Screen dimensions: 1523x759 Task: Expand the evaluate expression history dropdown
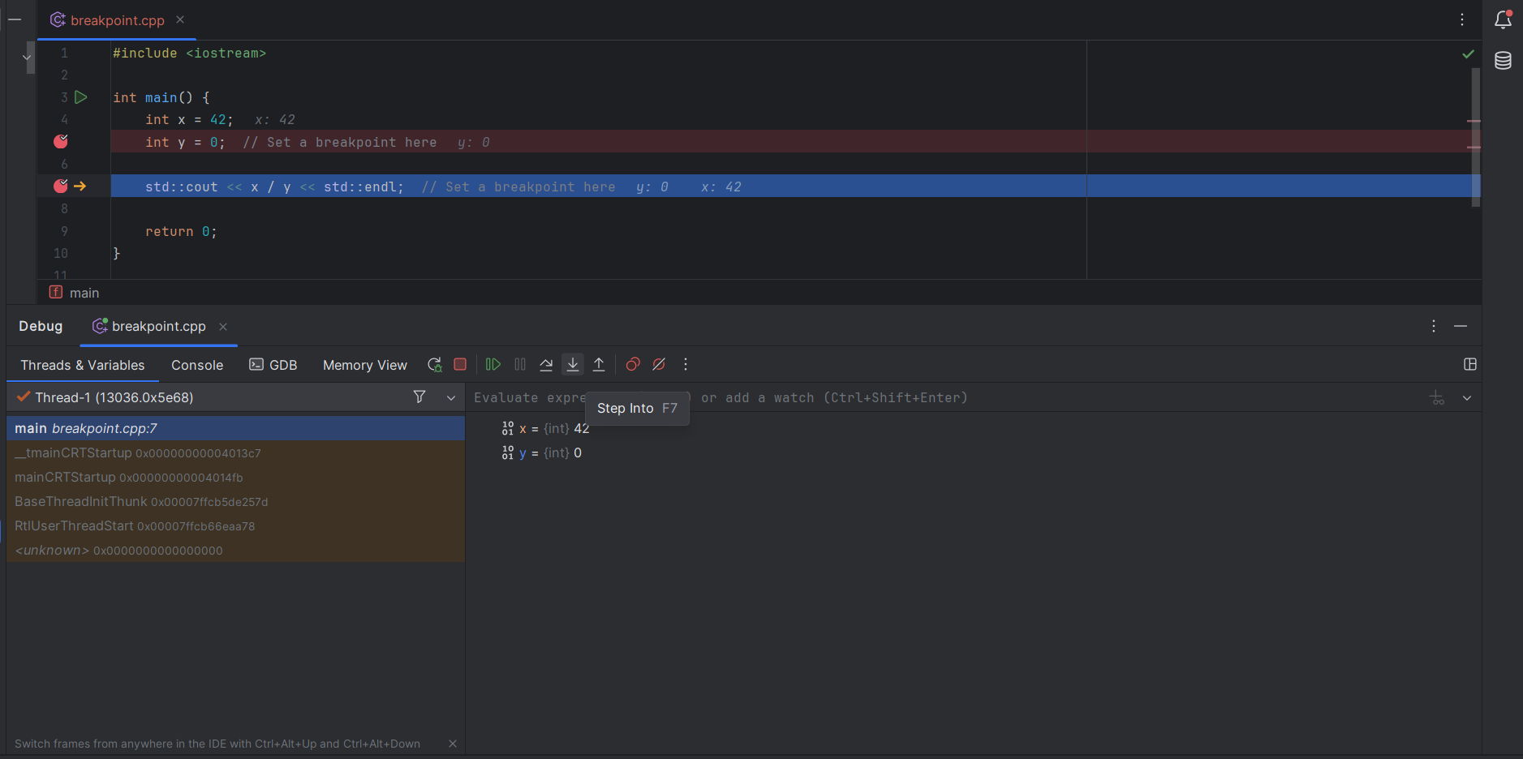1467,398
